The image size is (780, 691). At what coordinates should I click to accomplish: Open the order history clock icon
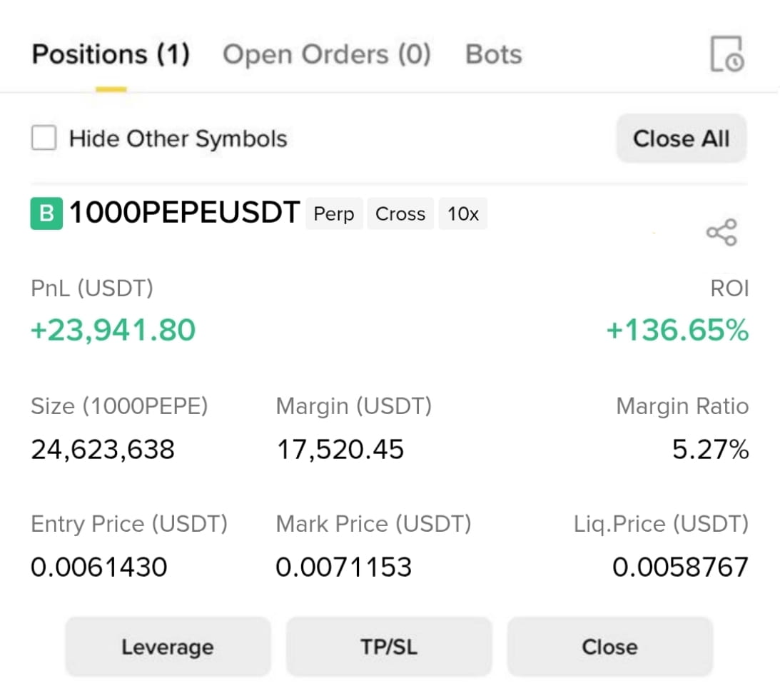(x=726, y=54)
